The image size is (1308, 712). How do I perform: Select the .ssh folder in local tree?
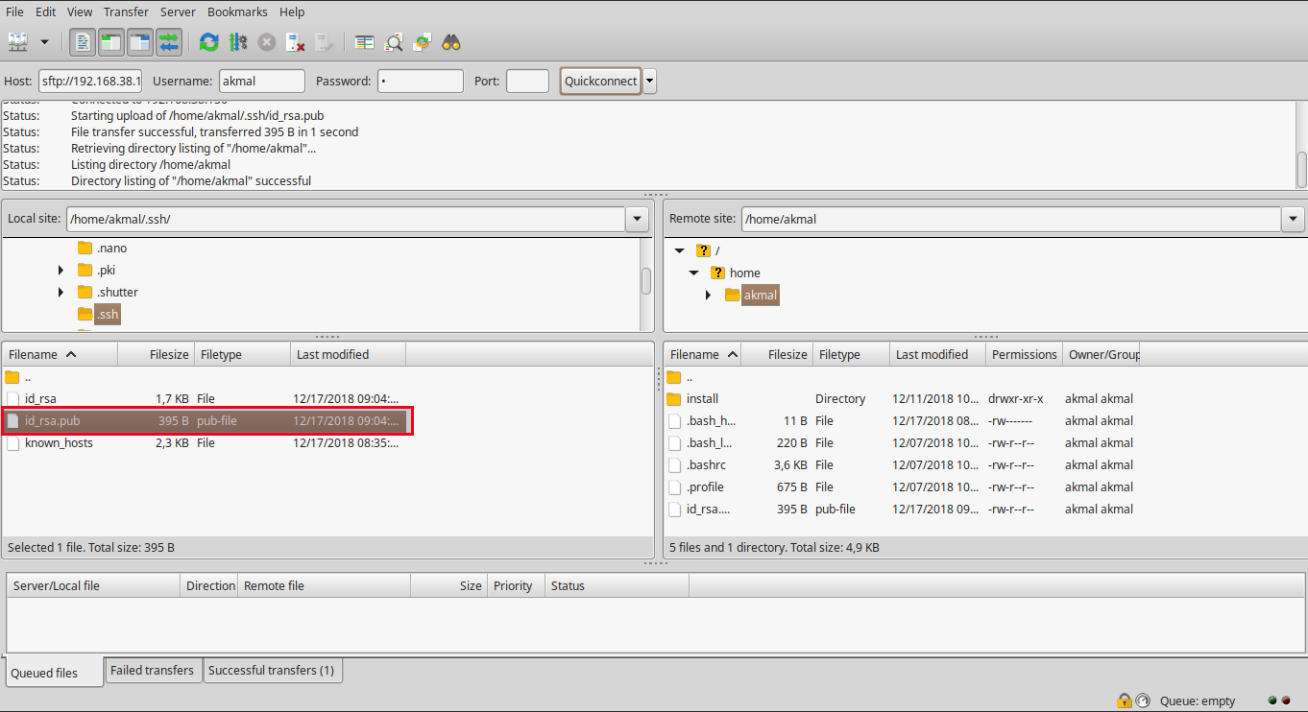(98, 314)
